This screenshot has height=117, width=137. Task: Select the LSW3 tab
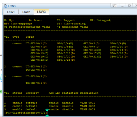(41, 12)
